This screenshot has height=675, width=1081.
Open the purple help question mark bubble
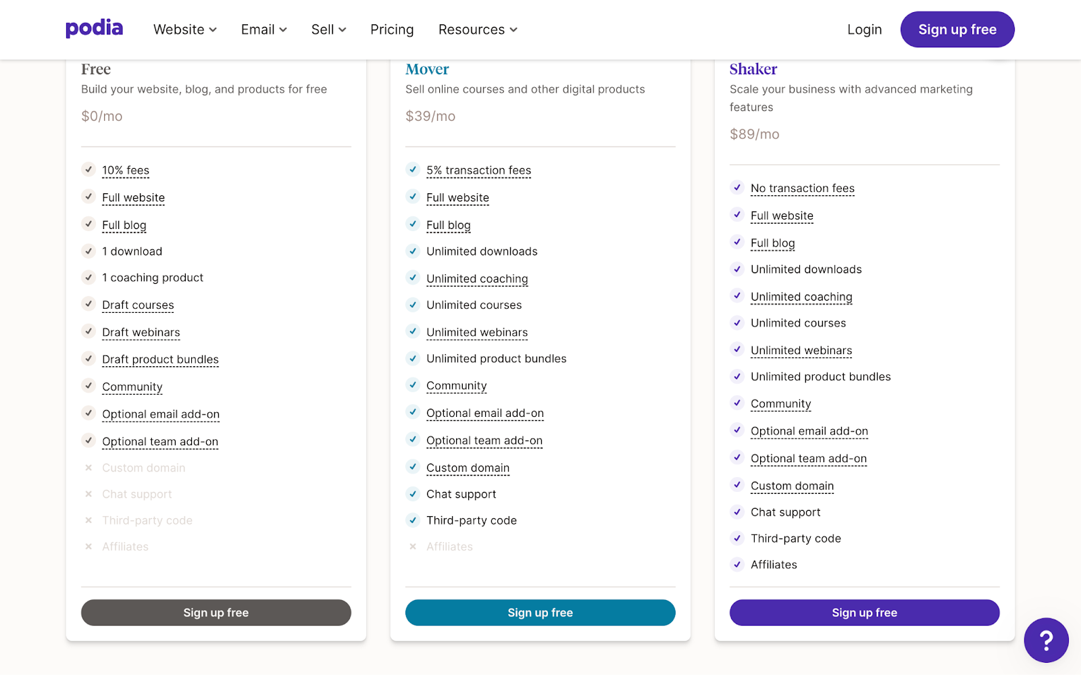(x=1045, y=640)
